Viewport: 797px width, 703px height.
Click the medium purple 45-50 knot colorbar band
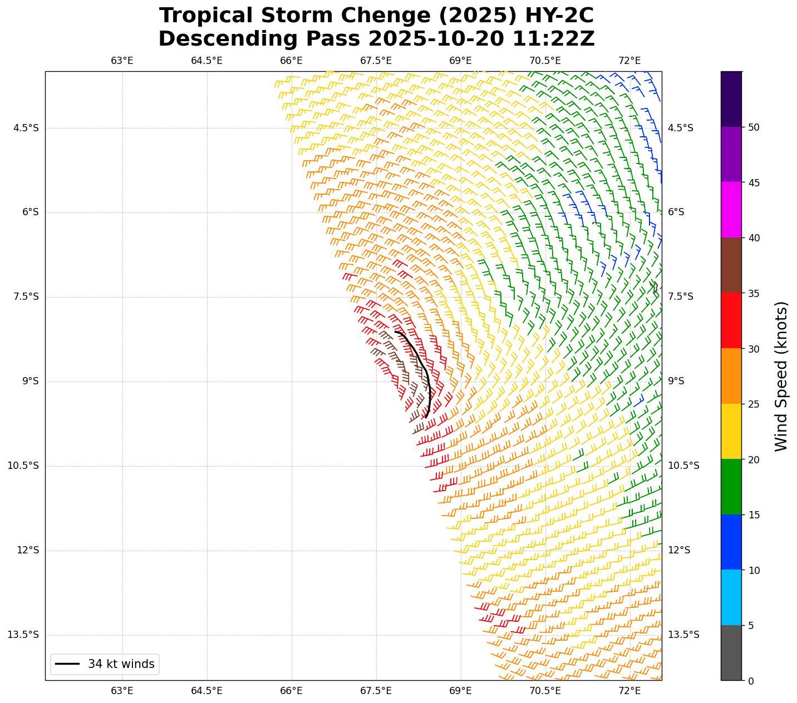tap(731, 154)
